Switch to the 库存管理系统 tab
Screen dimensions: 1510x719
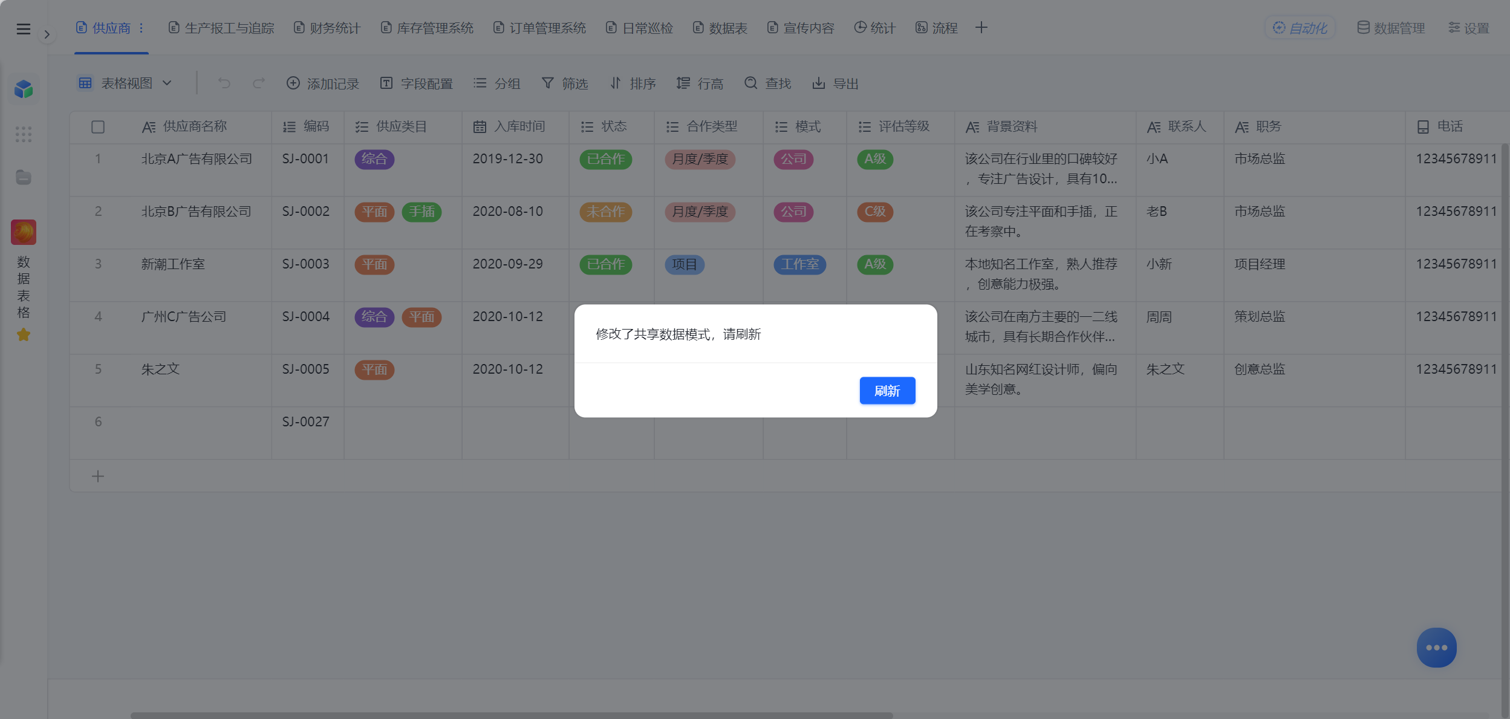427,28
